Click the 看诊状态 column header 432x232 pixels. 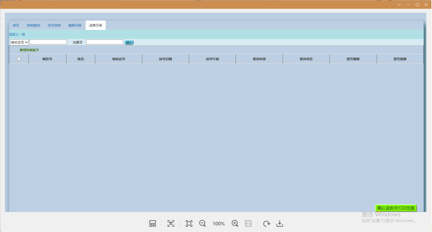click(306, 59)
